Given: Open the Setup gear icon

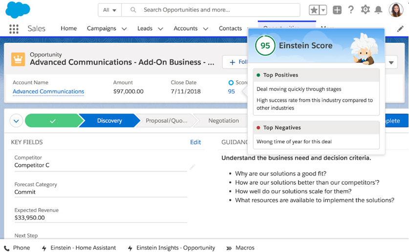Looking at the screenshot, I should click(365, 10).
